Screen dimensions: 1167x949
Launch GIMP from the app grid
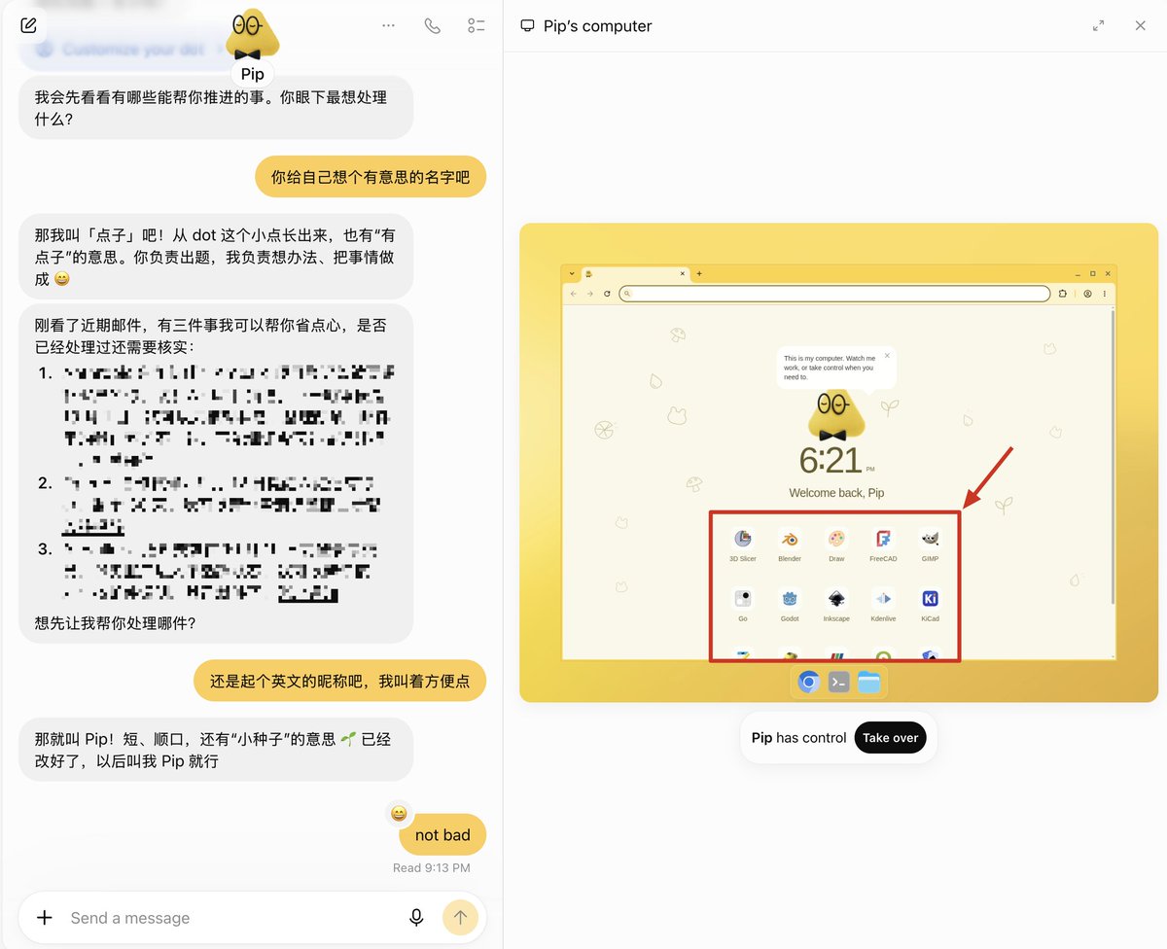(x=930, y=545)
